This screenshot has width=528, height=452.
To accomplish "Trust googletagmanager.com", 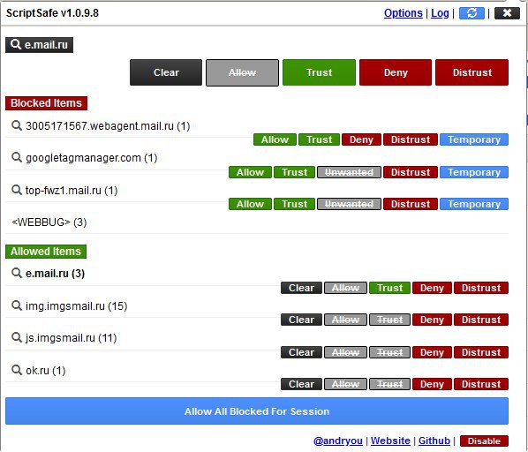I will (x=294, y=172).
